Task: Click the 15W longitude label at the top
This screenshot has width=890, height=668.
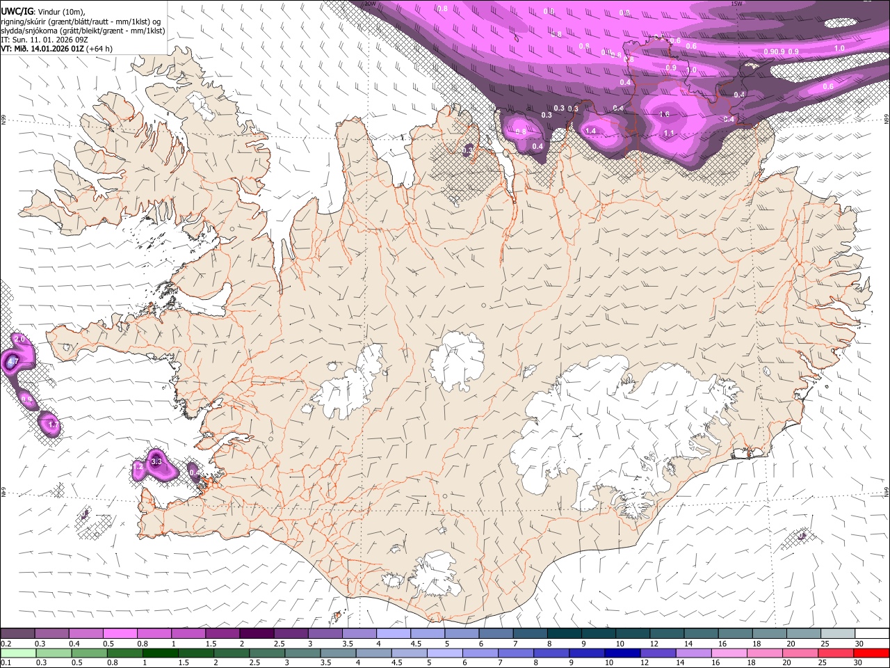Action: (x=737, y=3)
